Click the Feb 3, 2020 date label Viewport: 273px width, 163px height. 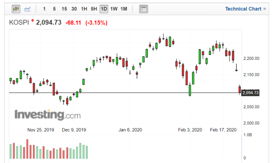190,130
